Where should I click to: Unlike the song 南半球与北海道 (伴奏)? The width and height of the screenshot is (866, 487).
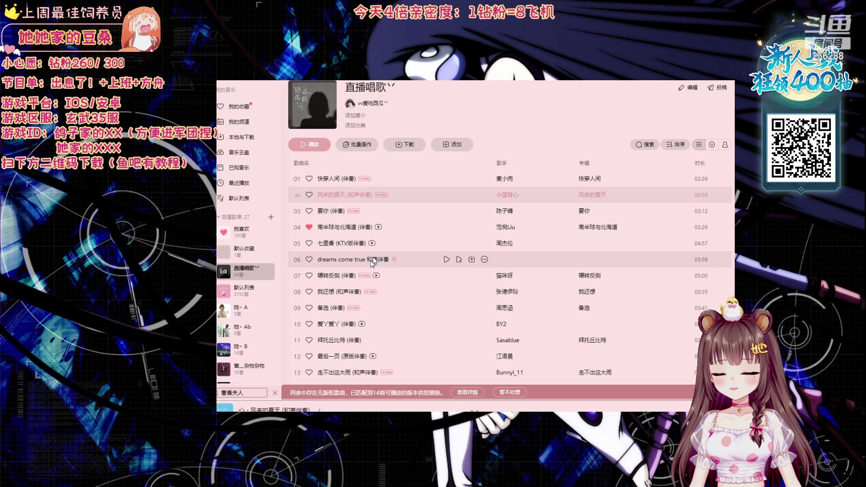pos(309,227)
